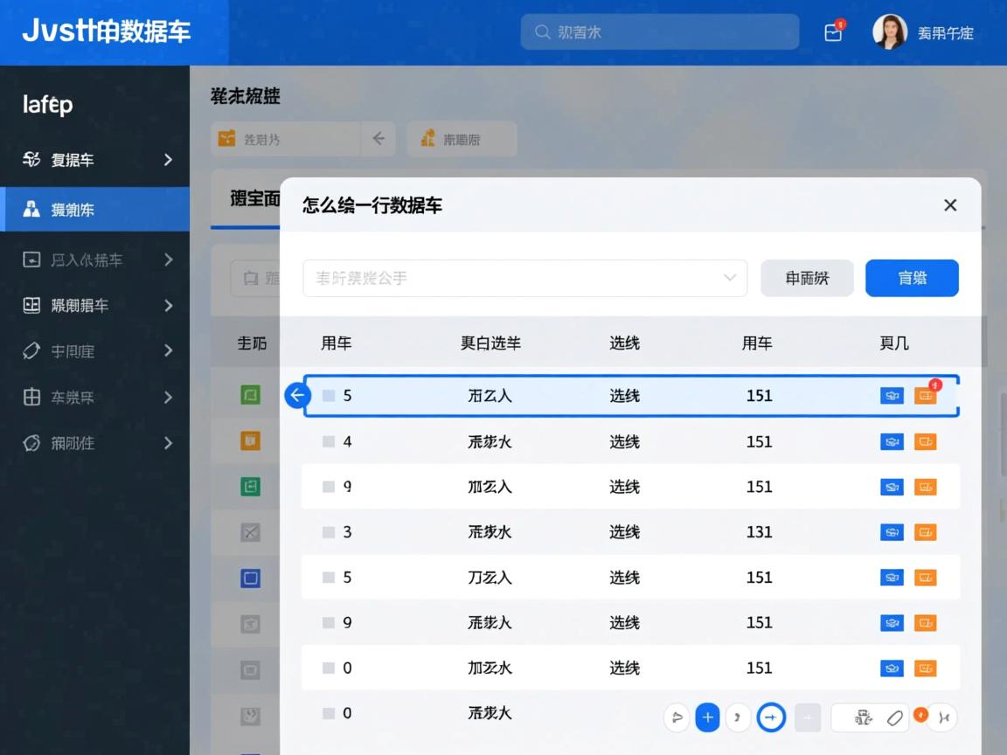1007x755 pixels.
Task: Click inside the top search field
Action: (x=659, y=31)
